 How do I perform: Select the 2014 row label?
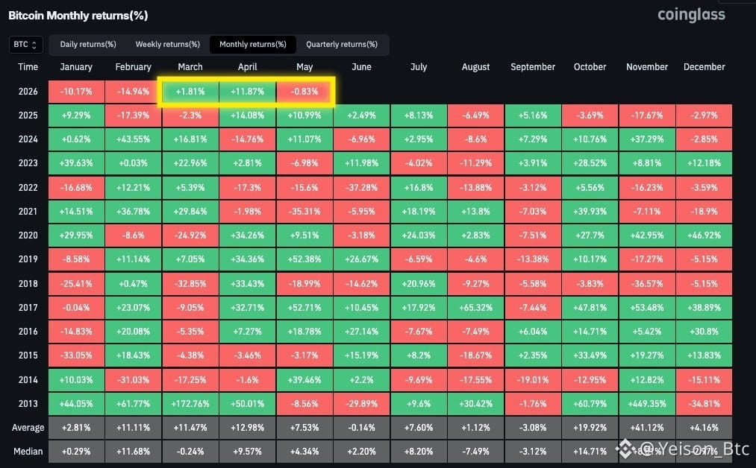28,379
